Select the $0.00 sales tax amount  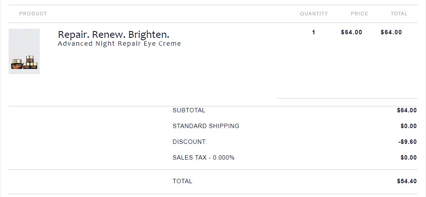point(409,158)
